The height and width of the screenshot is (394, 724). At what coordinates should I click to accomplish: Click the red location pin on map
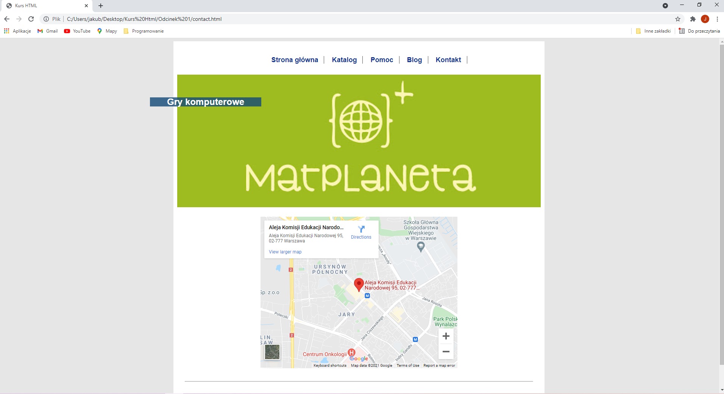point(359,285)
